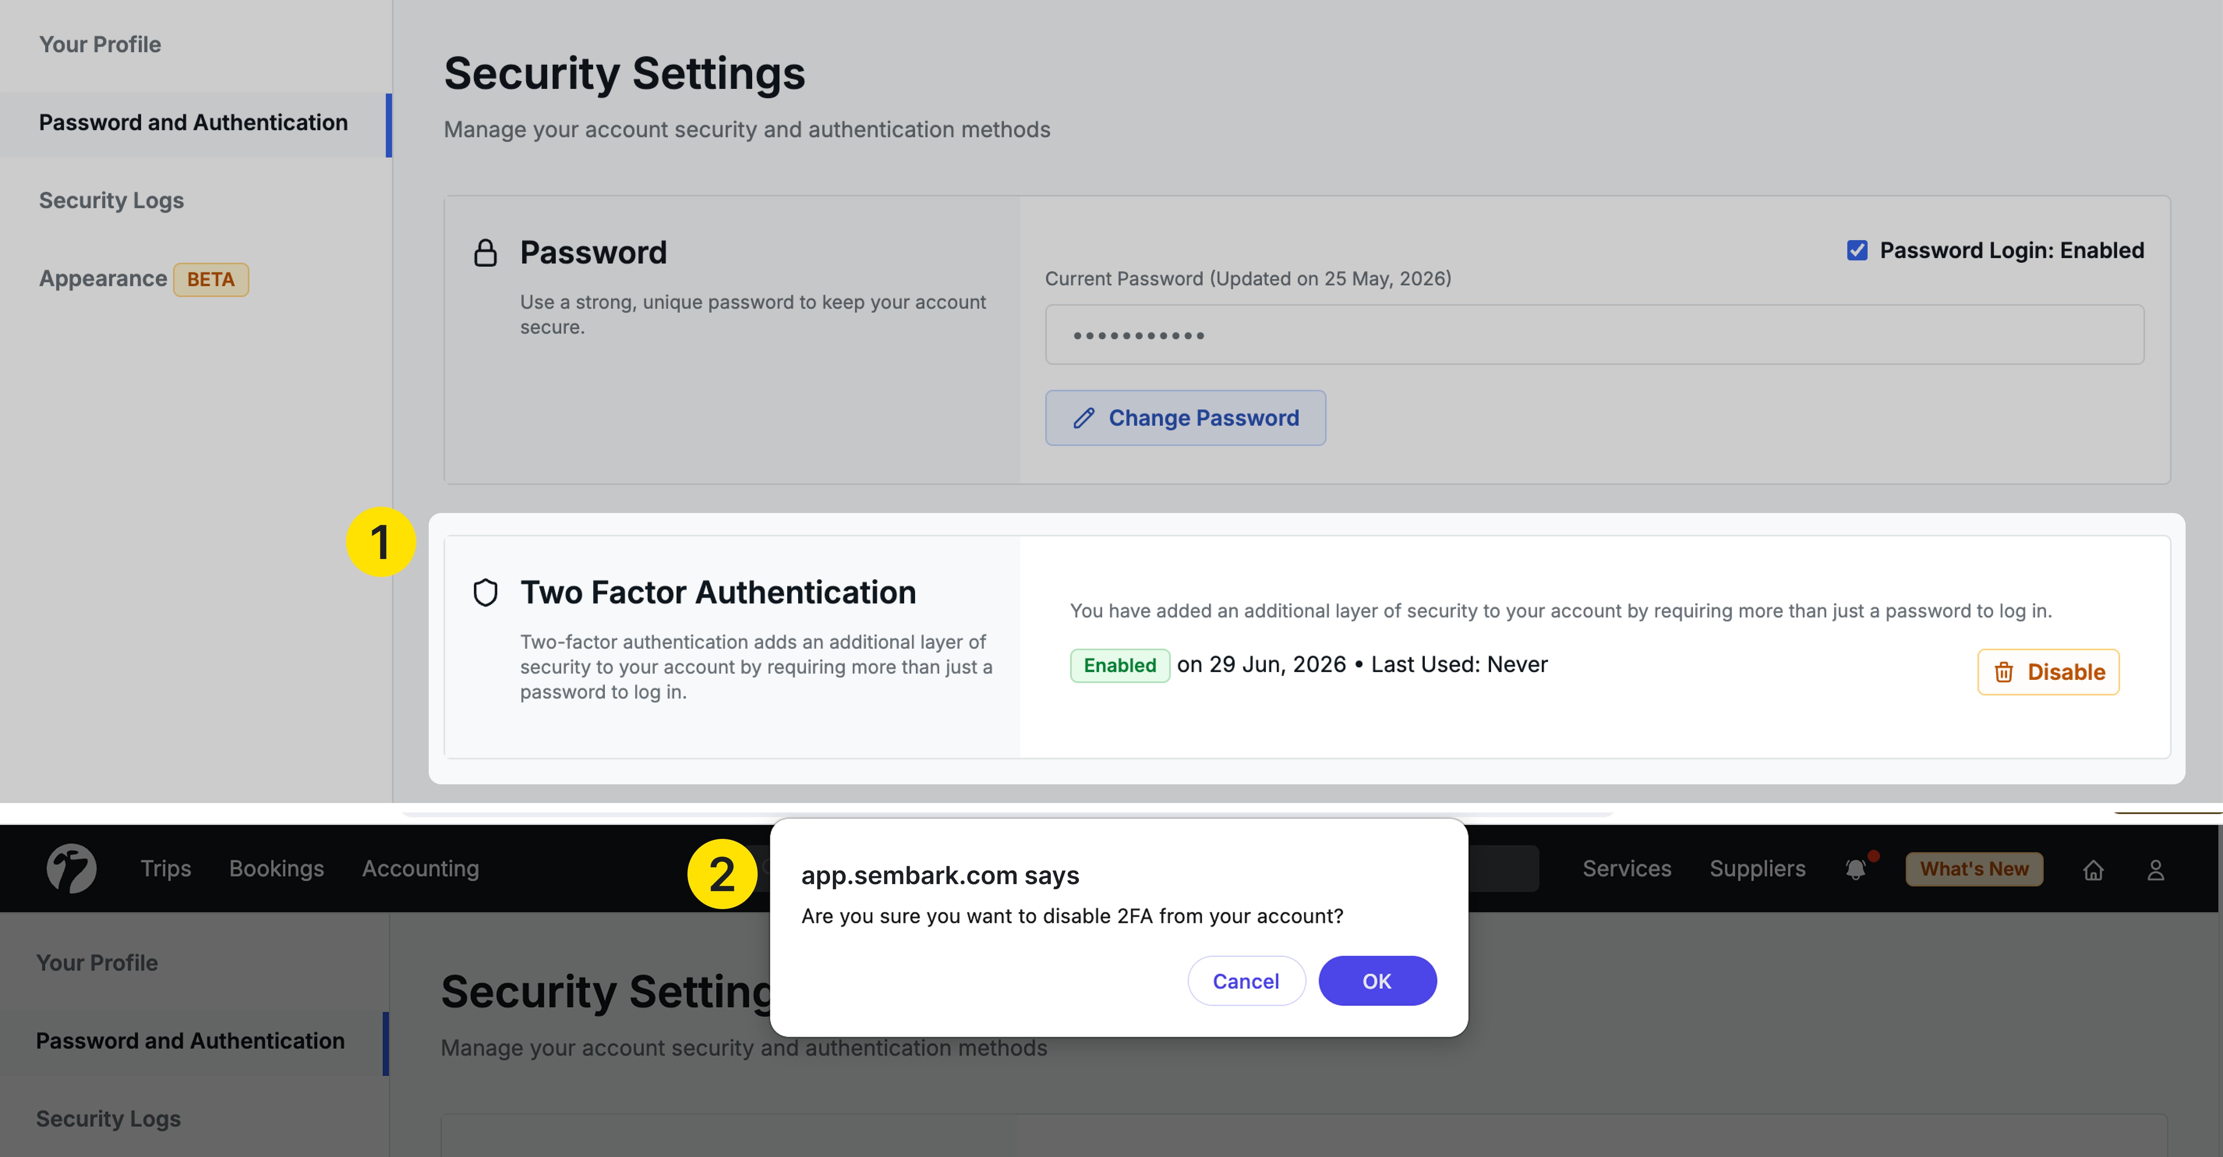Open the Bookings menu
Image resolution: width=2223 pixels, height=1157 pixels.
(x=276, y=869)
